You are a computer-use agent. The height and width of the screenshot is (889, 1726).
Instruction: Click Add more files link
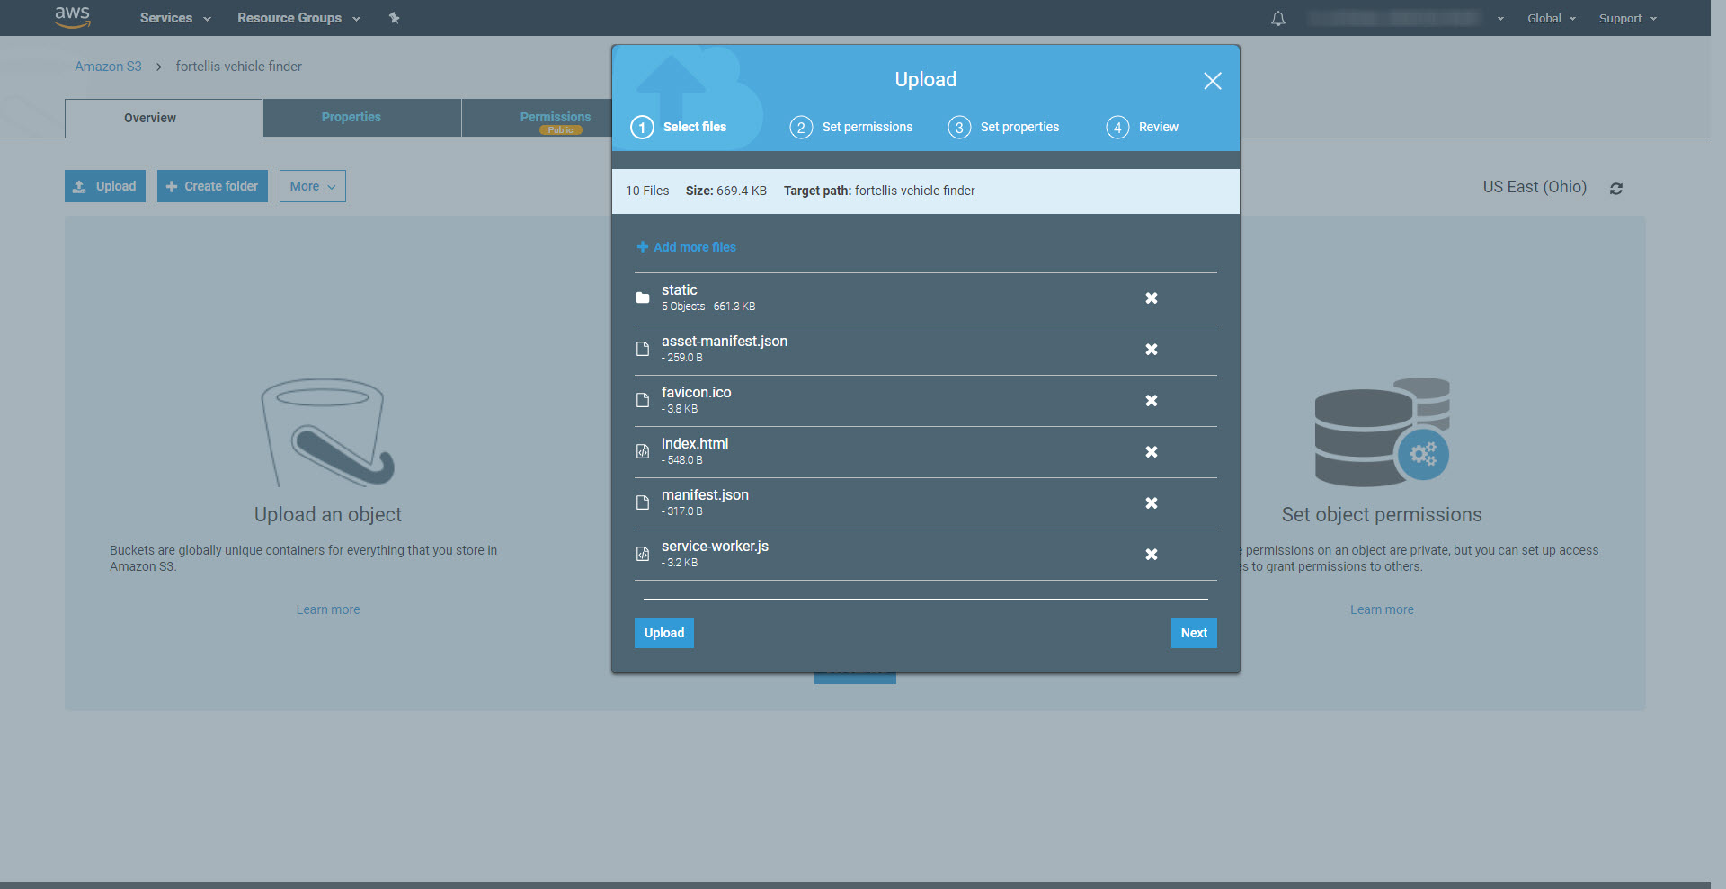click(x=687, y=247)
